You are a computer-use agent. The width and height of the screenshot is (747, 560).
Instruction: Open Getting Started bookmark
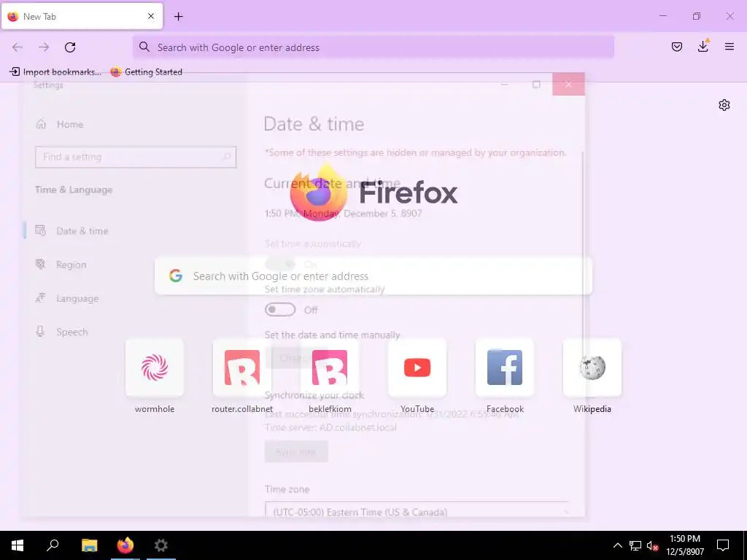click(146, 72)
